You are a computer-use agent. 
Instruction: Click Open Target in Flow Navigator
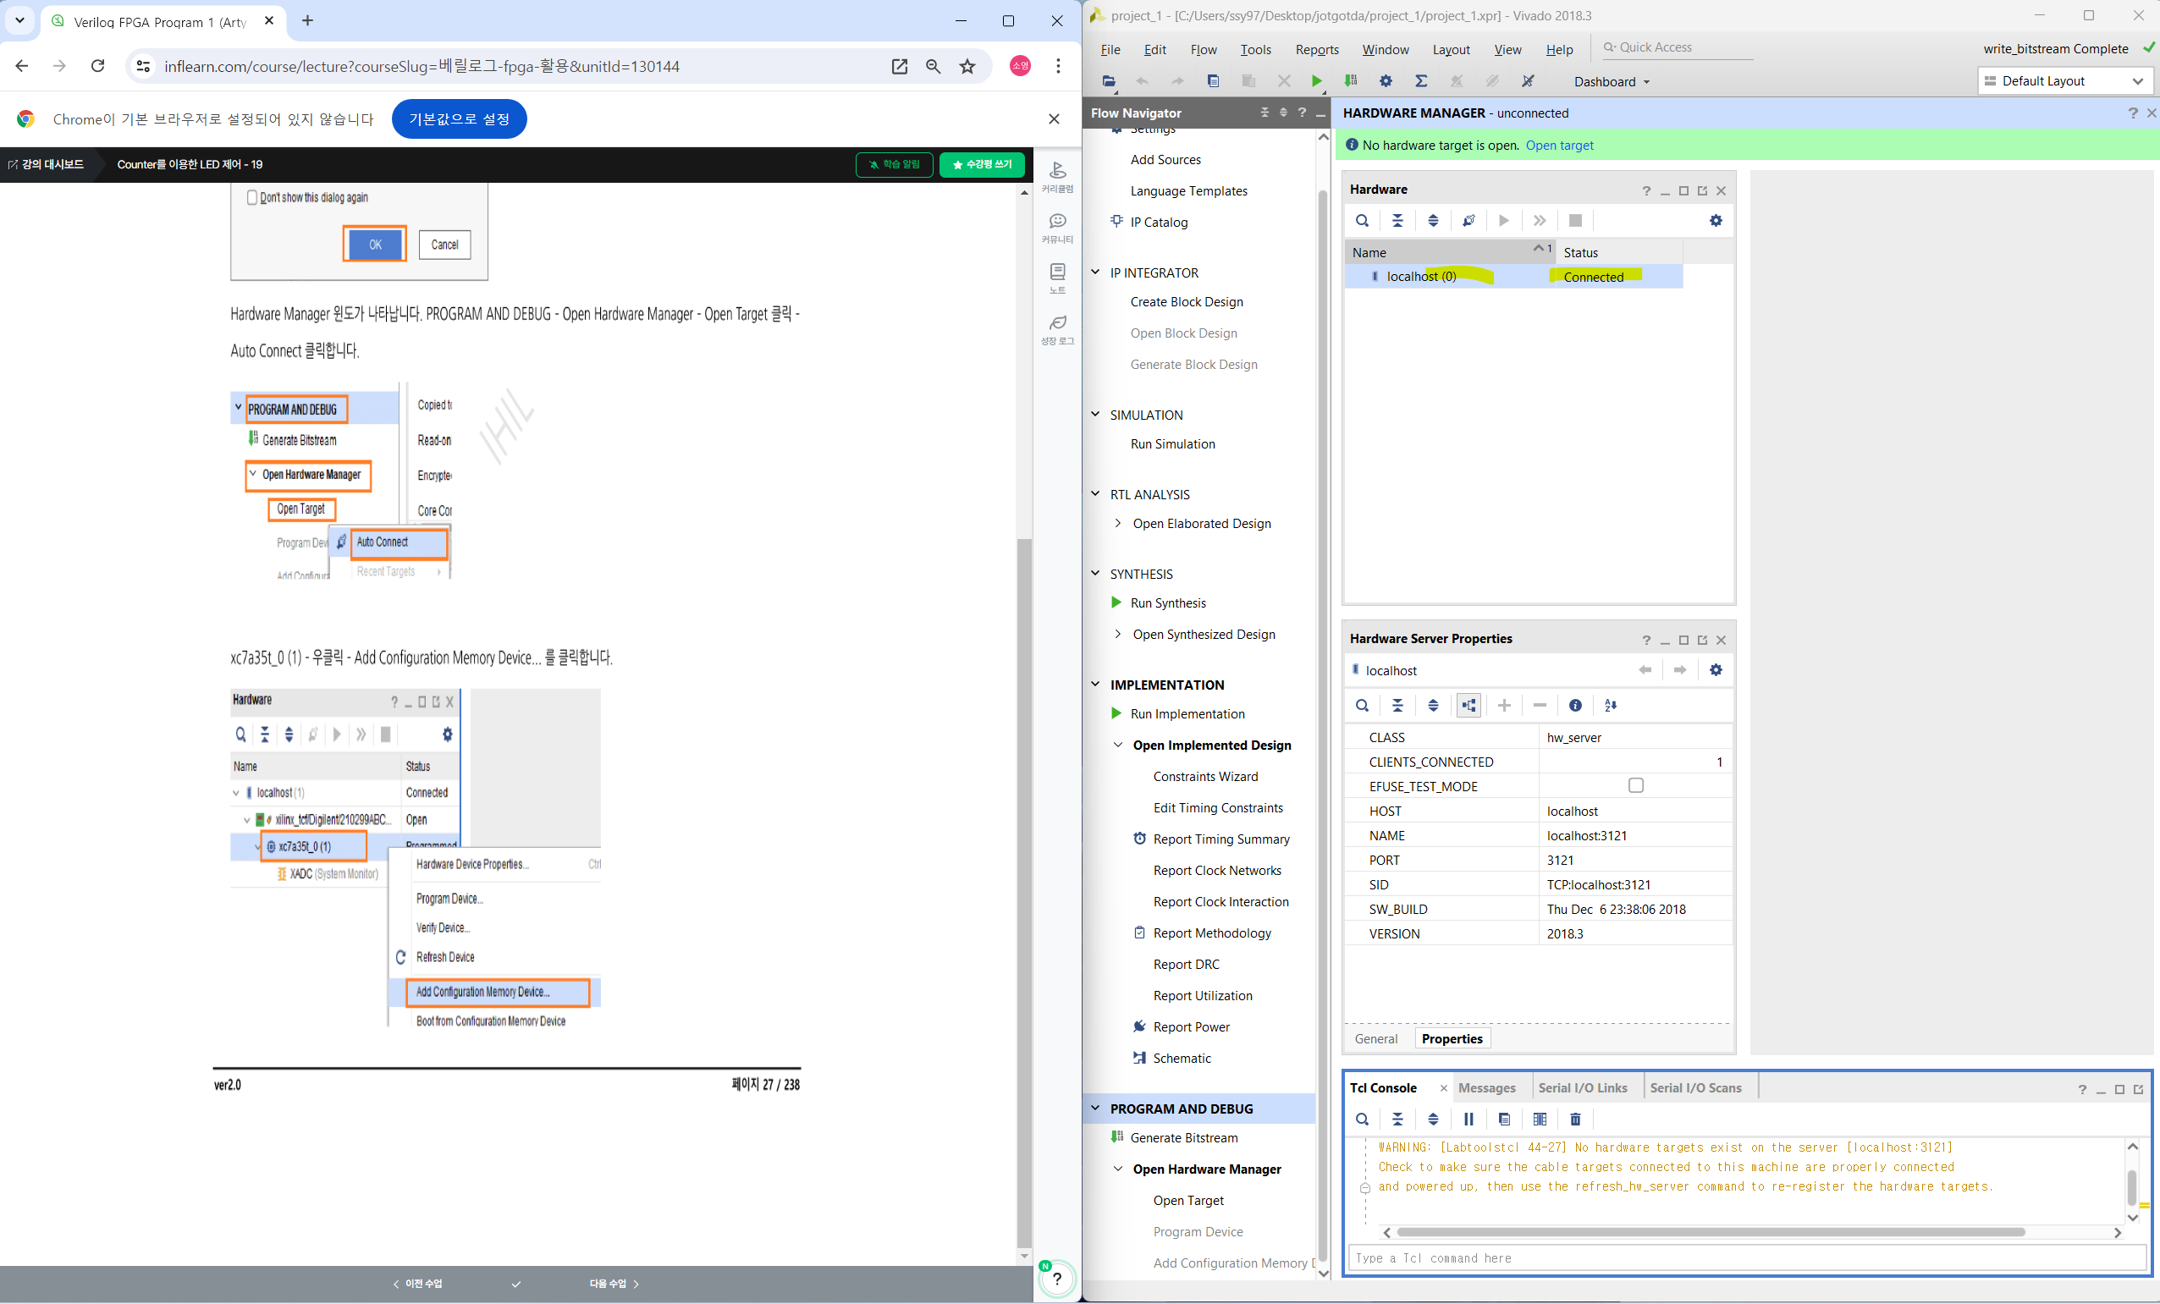click(x=1187, y=1201)
